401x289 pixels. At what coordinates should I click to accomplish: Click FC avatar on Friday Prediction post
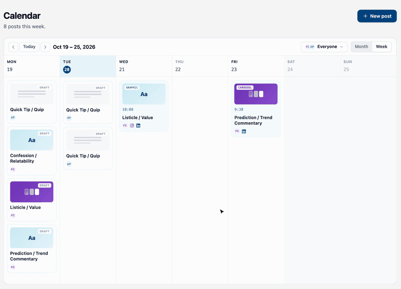point(237,131)
